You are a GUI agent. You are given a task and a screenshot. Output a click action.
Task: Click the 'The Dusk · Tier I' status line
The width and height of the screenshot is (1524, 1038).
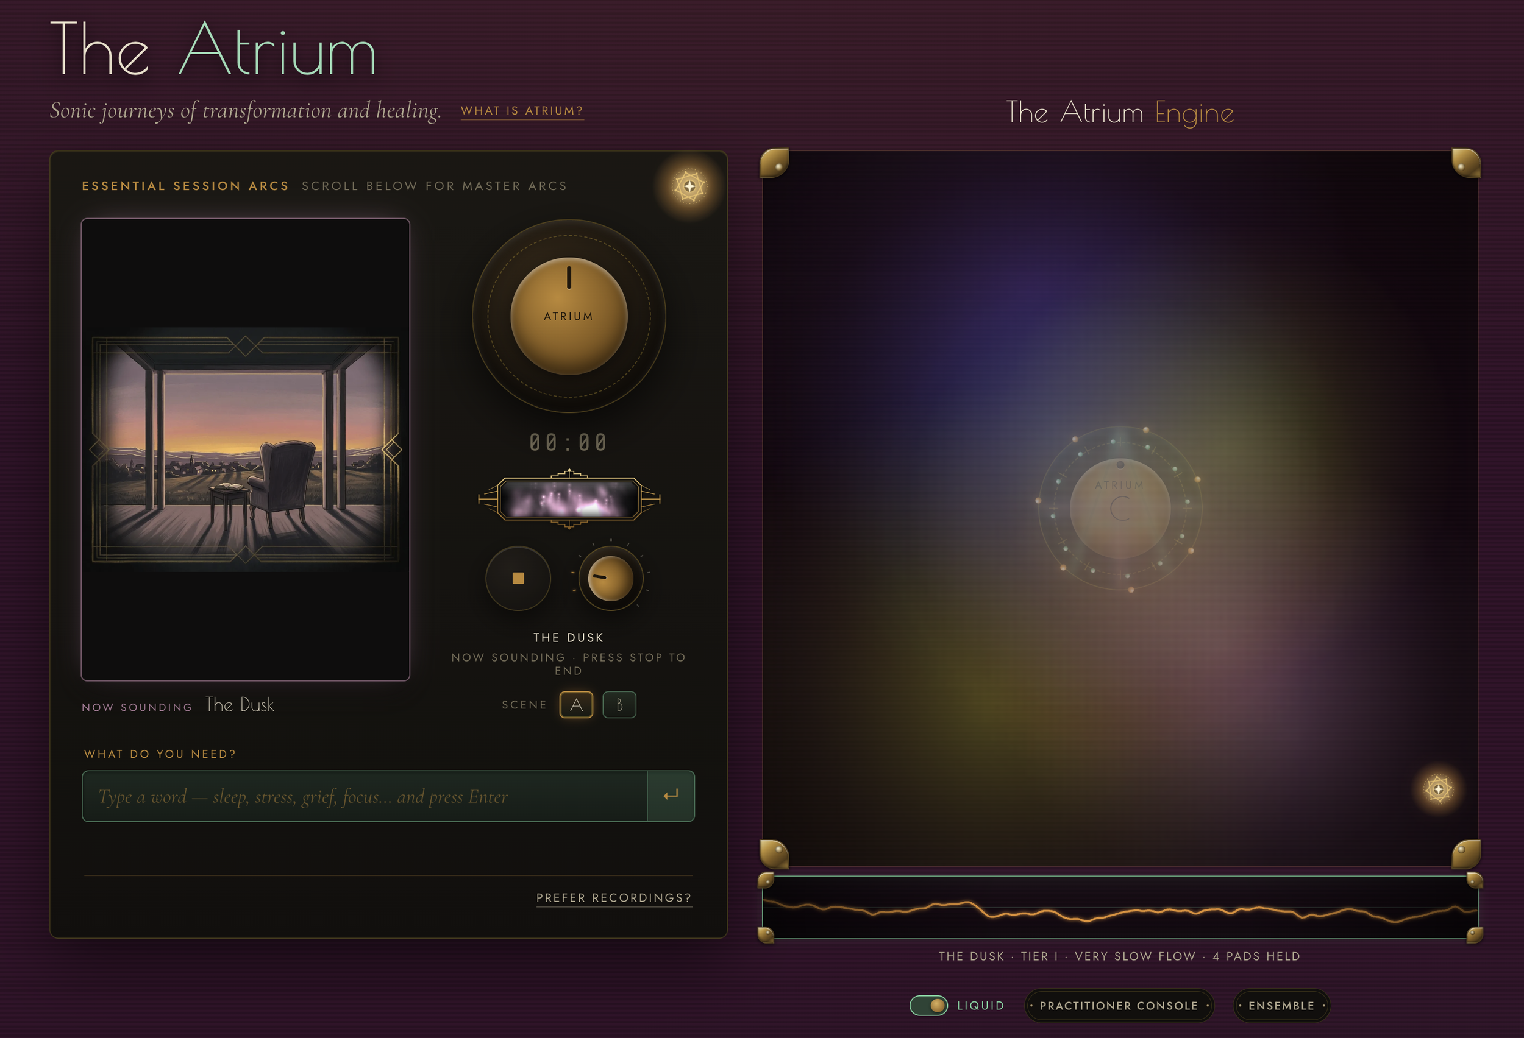1119,956
